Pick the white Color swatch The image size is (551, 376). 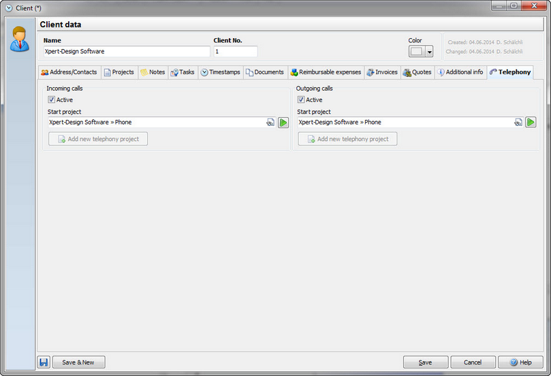tap(417, 52)
